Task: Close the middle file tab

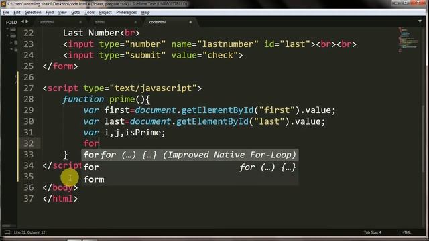Action: pyautogui.click(x=135, y=22)
